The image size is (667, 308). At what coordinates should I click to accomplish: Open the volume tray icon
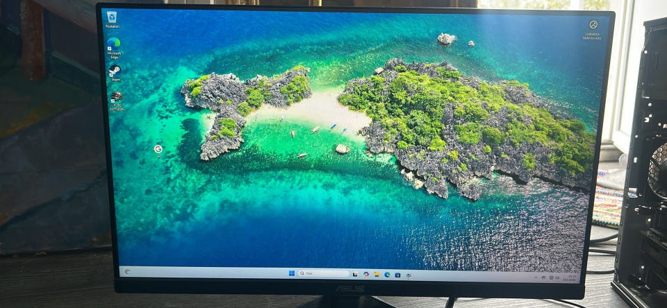[x=557, y=277]
